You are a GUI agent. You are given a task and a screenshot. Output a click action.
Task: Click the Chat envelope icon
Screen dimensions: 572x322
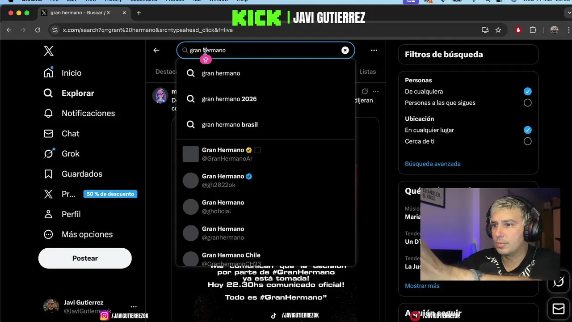(48, 133)
